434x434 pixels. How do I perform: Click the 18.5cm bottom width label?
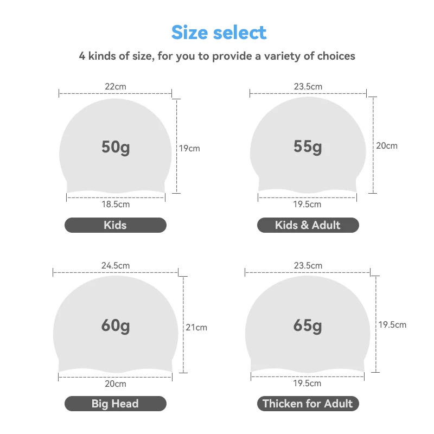point(116,205)
